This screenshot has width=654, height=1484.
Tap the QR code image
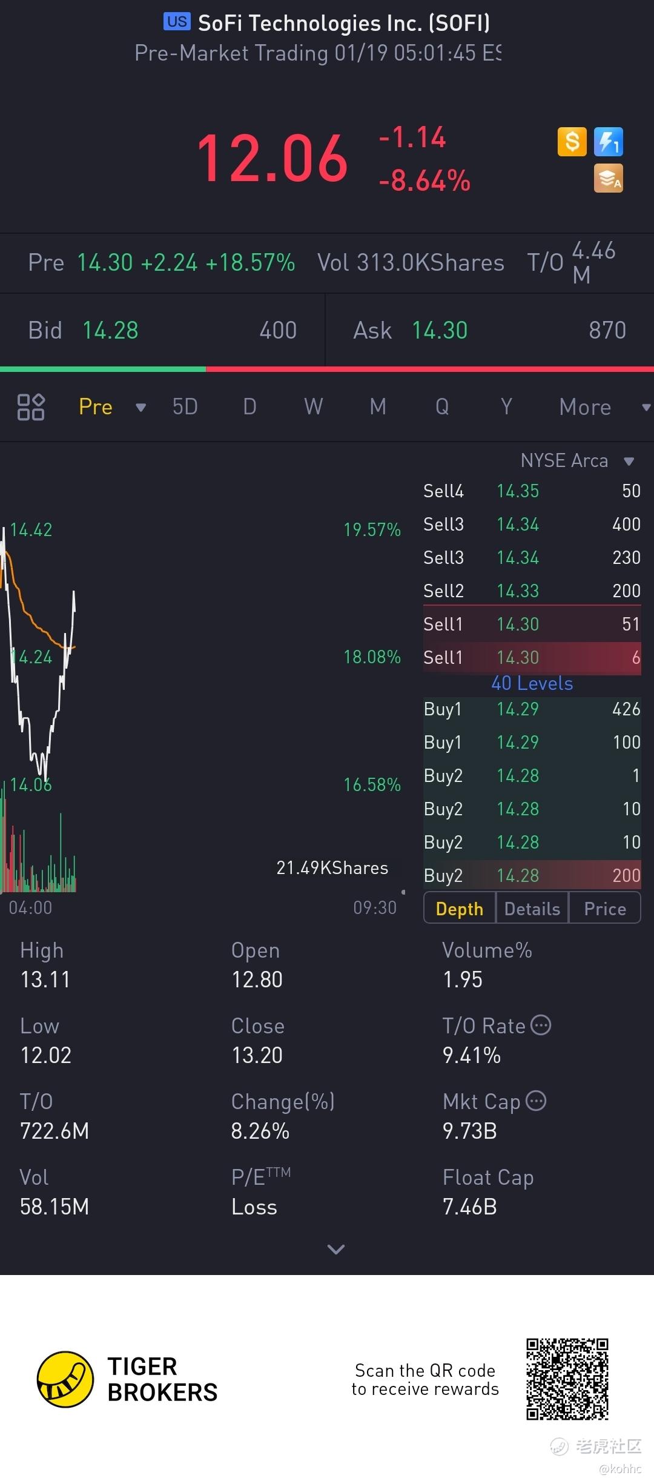[567, 1379]
